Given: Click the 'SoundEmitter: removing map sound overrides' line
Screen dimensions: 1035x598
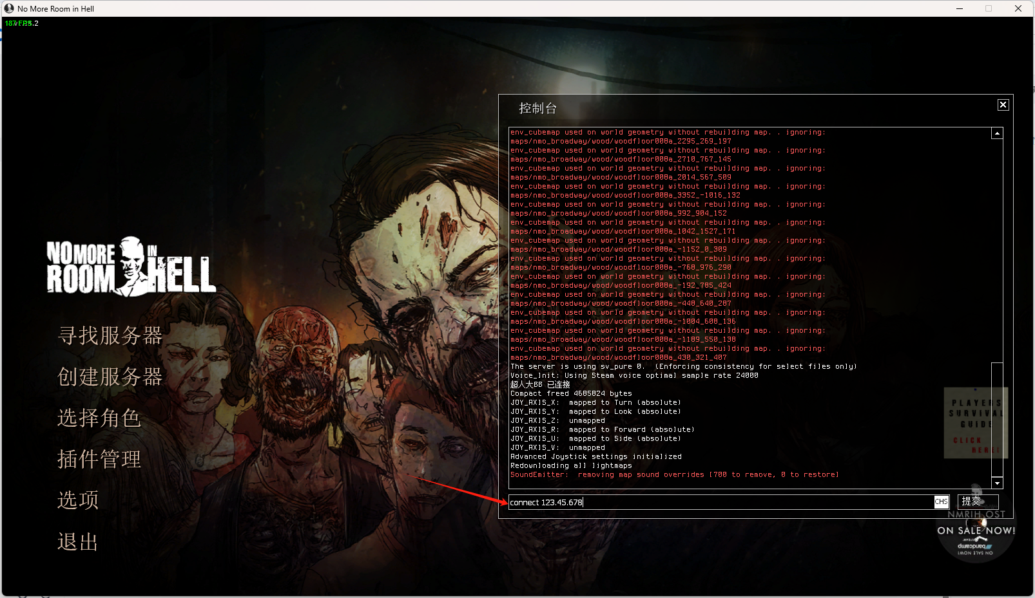Looking at the screenshot, I should tap(675, 474).
